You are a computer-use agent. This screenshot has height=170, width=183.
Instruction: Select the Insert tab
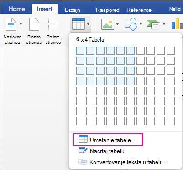45,9
